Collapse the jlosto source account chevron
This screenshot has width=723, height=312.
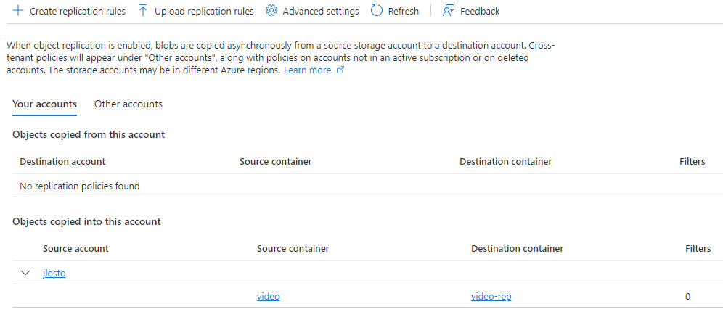coord(25,273)
